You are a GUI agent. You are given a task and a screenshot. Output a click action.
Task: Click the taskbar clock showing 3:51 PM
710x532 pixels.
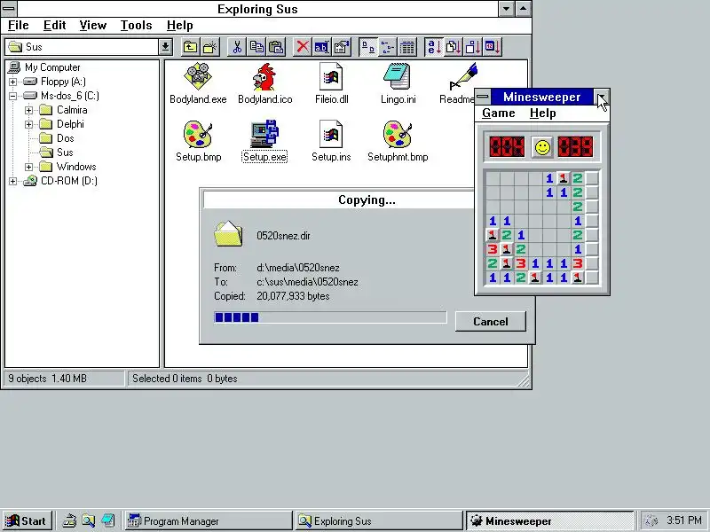(x=683, y=520)
